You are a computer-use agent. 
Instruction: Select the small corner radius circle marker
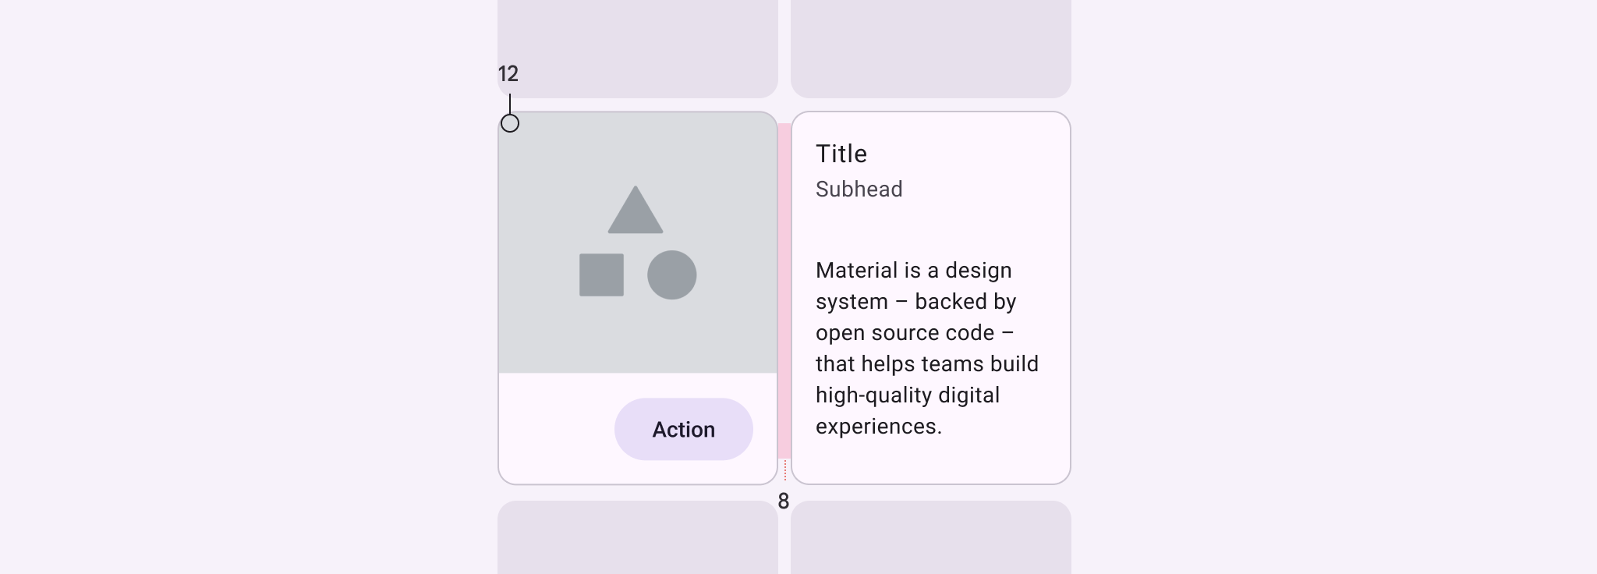[x=510, y=123]
